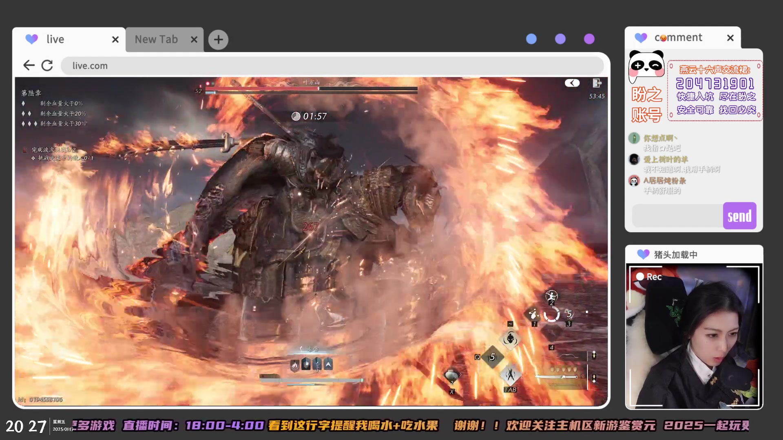This screenshot has width=783, height=440.
Task: Click objective 剩余血量大于20%
Action: click(63, 114)
